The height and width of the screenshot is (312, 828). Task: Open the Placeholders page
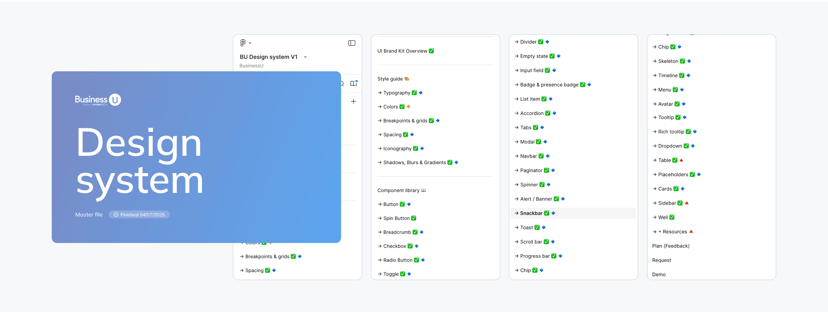pos(676,174)
